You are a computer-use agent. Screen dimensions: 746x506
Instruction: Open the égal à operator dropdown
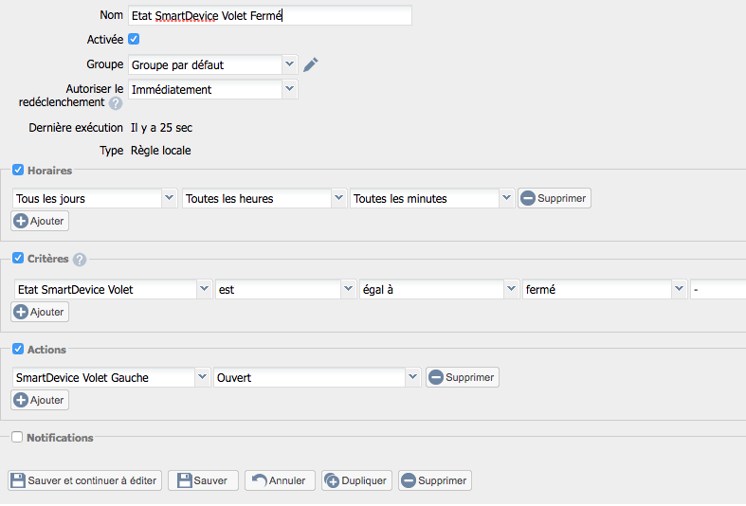(438, 290)
